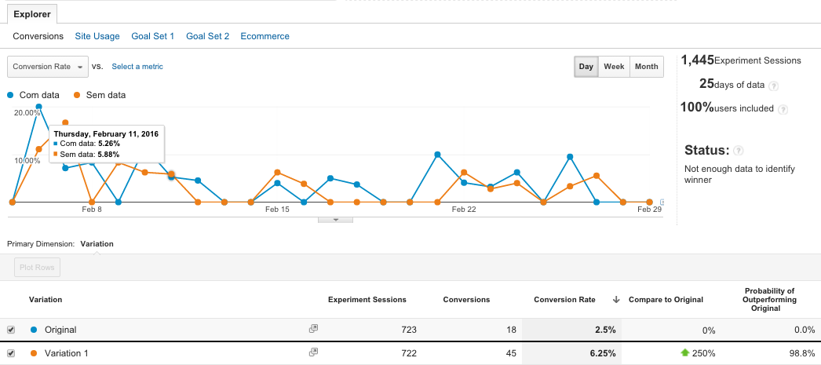Collapse the chart using the bottom arrow handle
Viewport: 821px width, 365px height.
pyautogui.click(x=336, y=220)
